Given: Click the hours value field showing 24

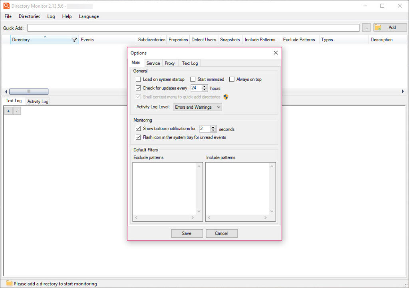Looking at the screenshot, I should [197, 88].
